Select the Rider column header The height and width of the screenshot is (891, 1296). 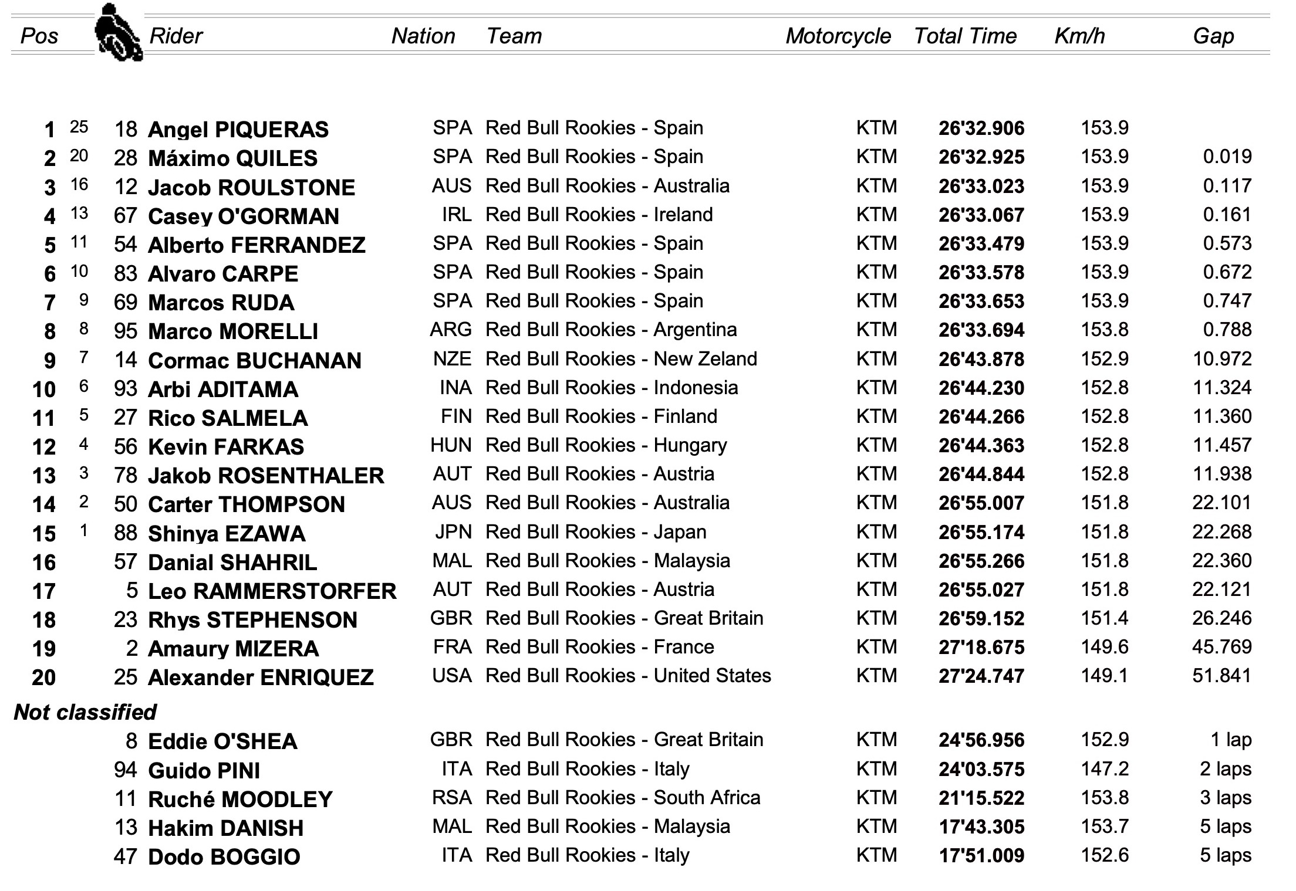pyautogui.click(x=176, y=36)
